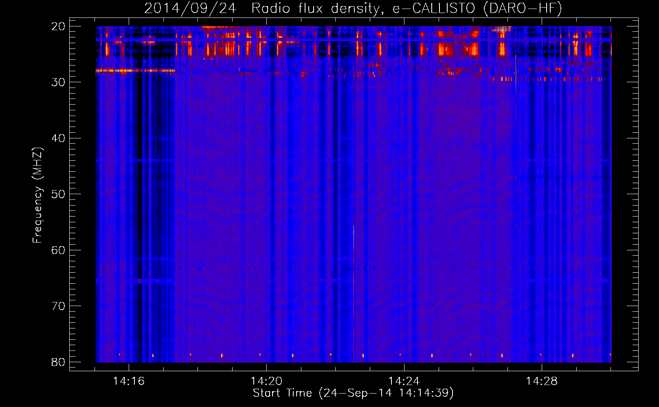Click the 'Start Time (24-Sep-14 14:14:39)' label
Screen dimensions: 659x407
353,393
